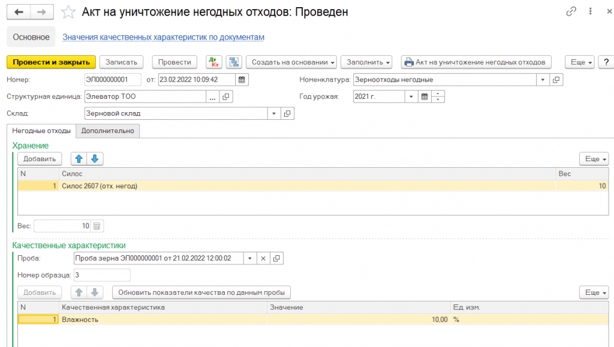614x347 pixels.
Task: Clear the Проба field
Action: point(263,258)
